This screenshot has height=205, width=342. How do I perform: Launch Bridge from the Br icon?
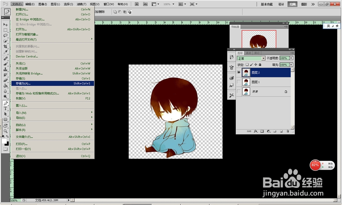click(x=137, y=4)
